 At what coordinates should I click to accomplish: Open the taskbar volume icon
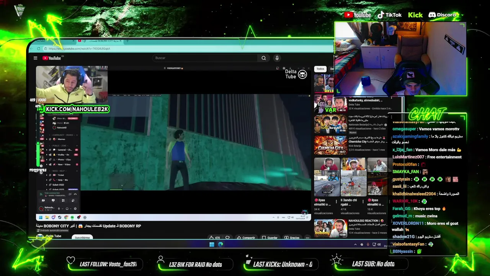tap(379, 245)
